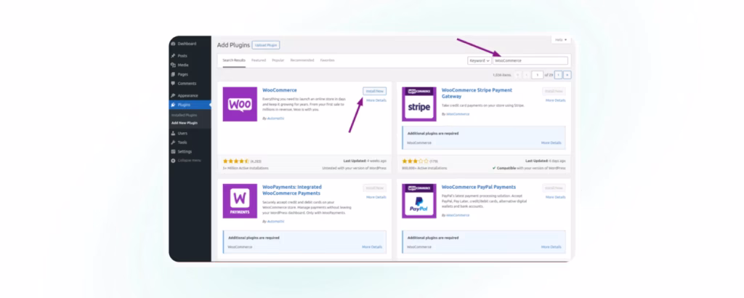This screenshot has height=298, width=744.
Task: Open More Details for WooCommerce
Action: (x=376, y=100)
